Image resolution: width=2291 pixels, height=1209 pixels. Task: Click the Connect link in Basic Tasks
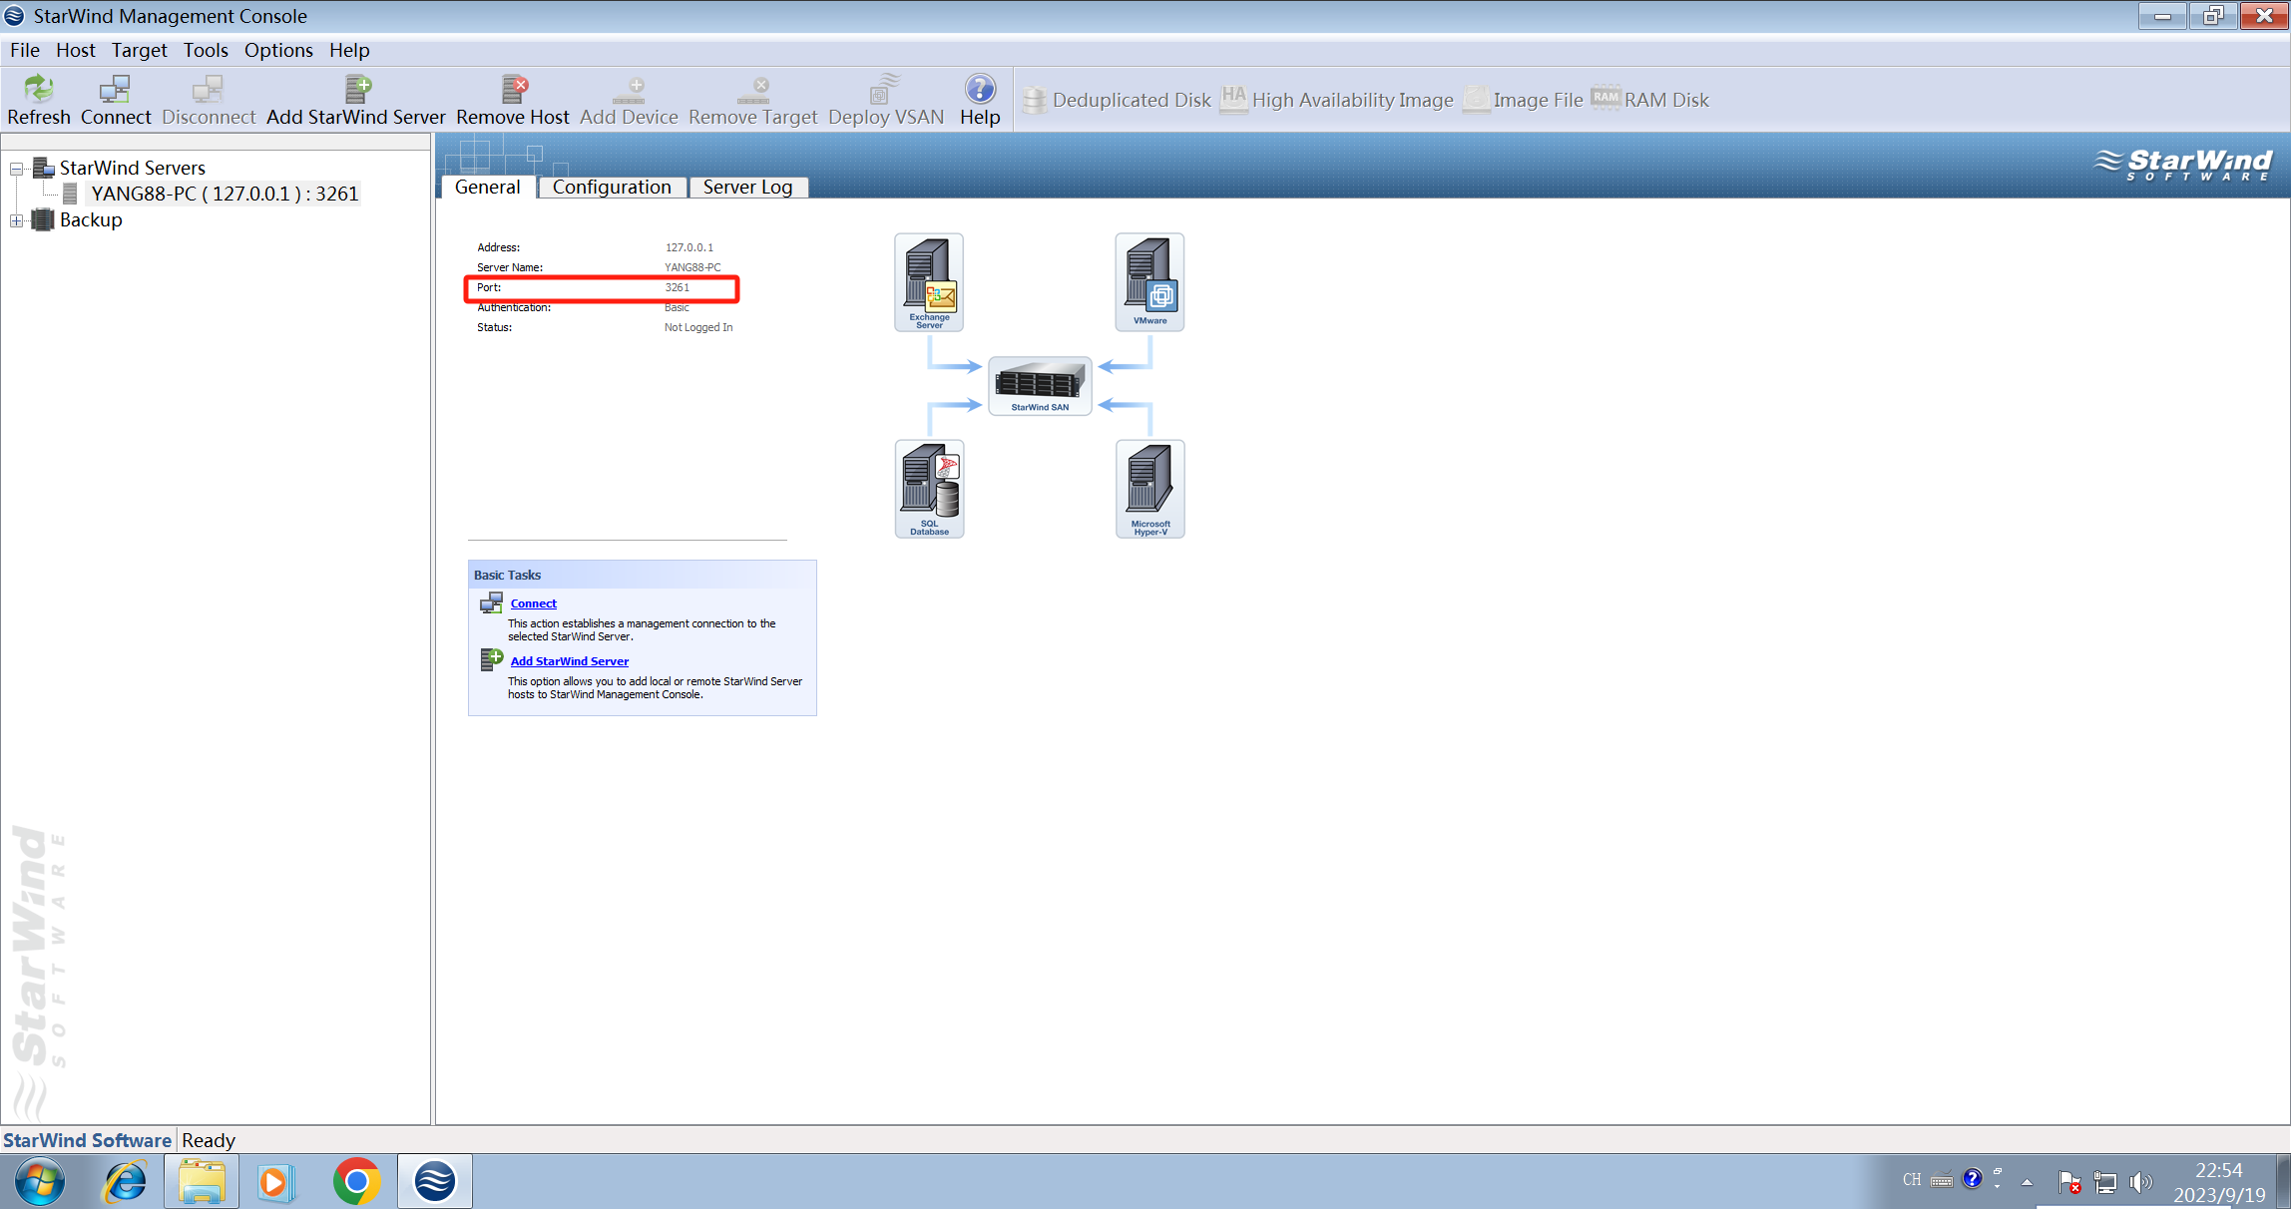tap(533, 604)
